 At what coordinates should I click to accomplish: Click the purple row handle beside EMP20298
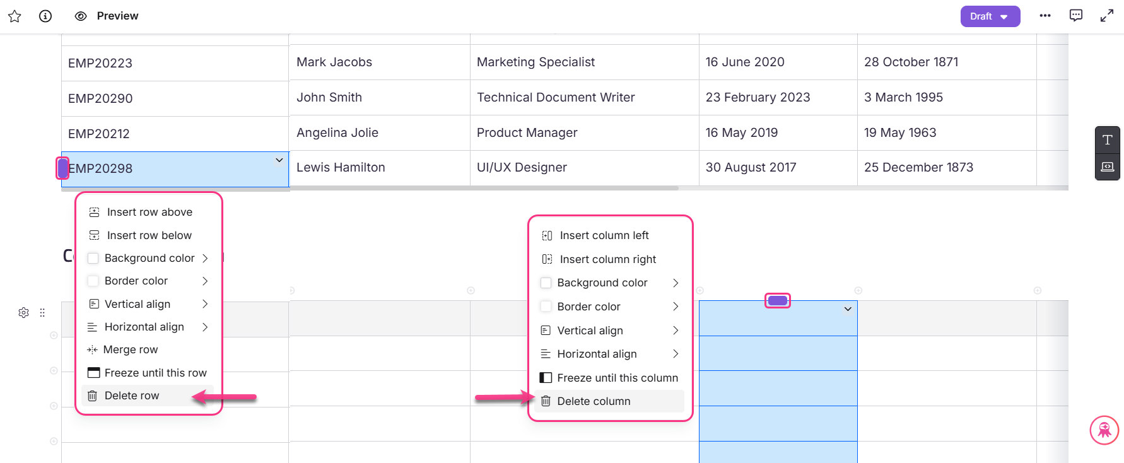62,168
